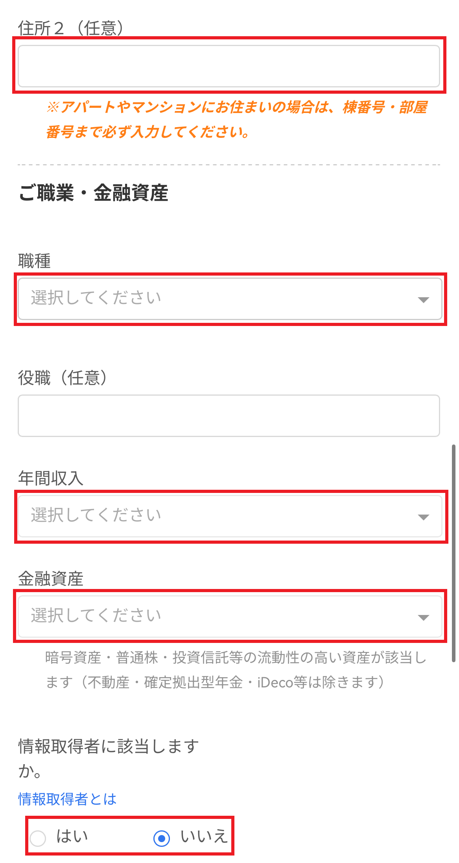Screen dimensions: 459x863
Task: Click the arrow icon in 金融資産 dropdown
Action: 423,617
